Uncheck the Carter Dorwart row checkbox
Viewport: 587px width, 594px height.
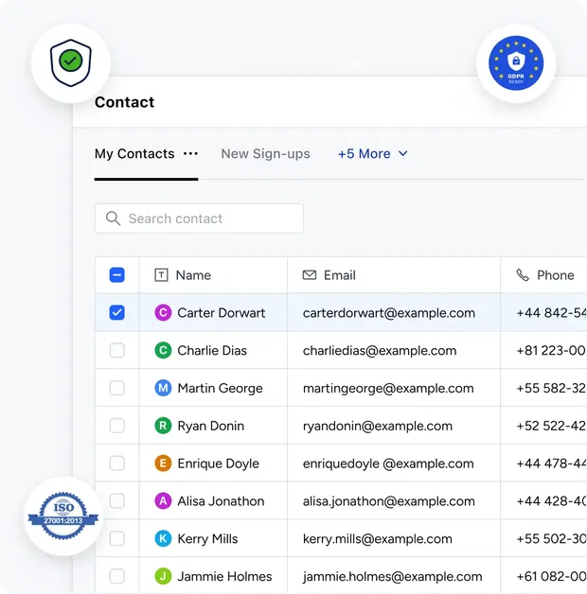116,313
